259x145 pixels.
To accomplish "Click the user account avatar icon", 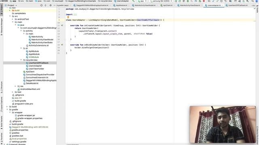I will pyautogui.click(x=257, y=1).
